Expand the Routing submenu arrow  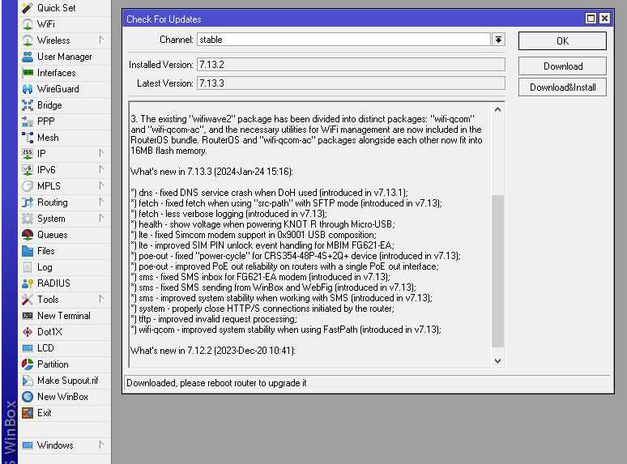click(x=101, y=202)
